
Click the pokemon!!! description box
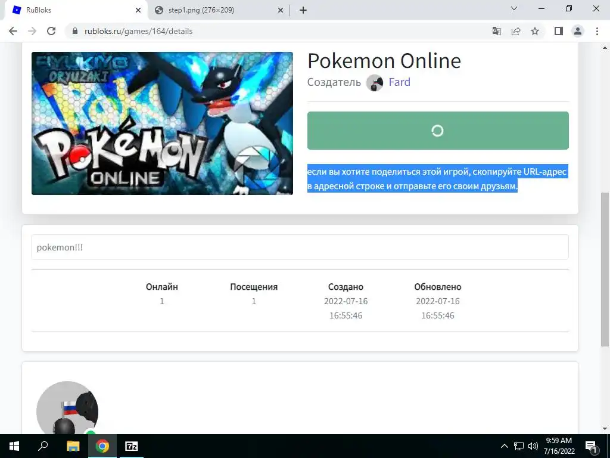[x=300, y=247]
